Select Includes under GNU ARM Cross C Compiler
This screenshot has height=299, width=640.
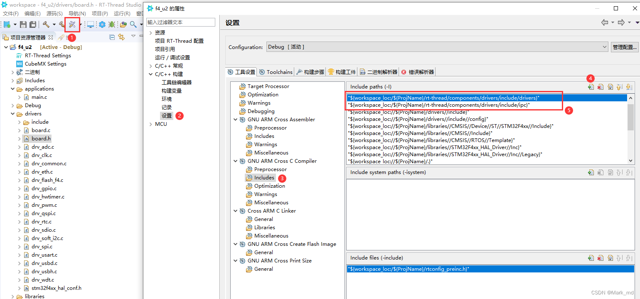[264, 178]
